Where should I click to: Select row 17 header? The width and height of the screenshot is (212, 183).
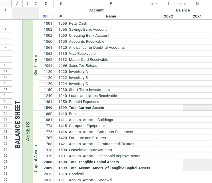click(x=6, y=108)
